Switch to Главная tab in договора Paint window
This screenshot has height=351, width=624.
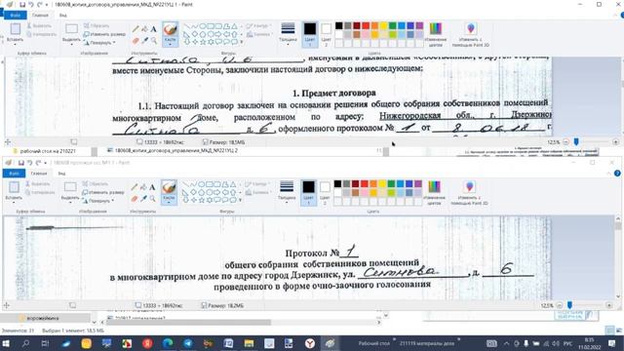coord(40,16)
